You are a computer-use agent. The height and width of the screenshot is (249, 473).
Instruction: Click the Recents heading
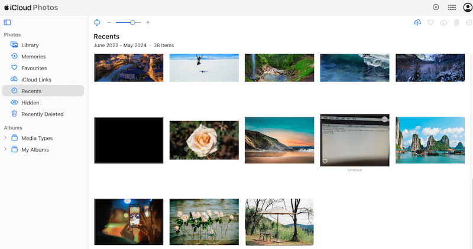(x=106, y=37)
